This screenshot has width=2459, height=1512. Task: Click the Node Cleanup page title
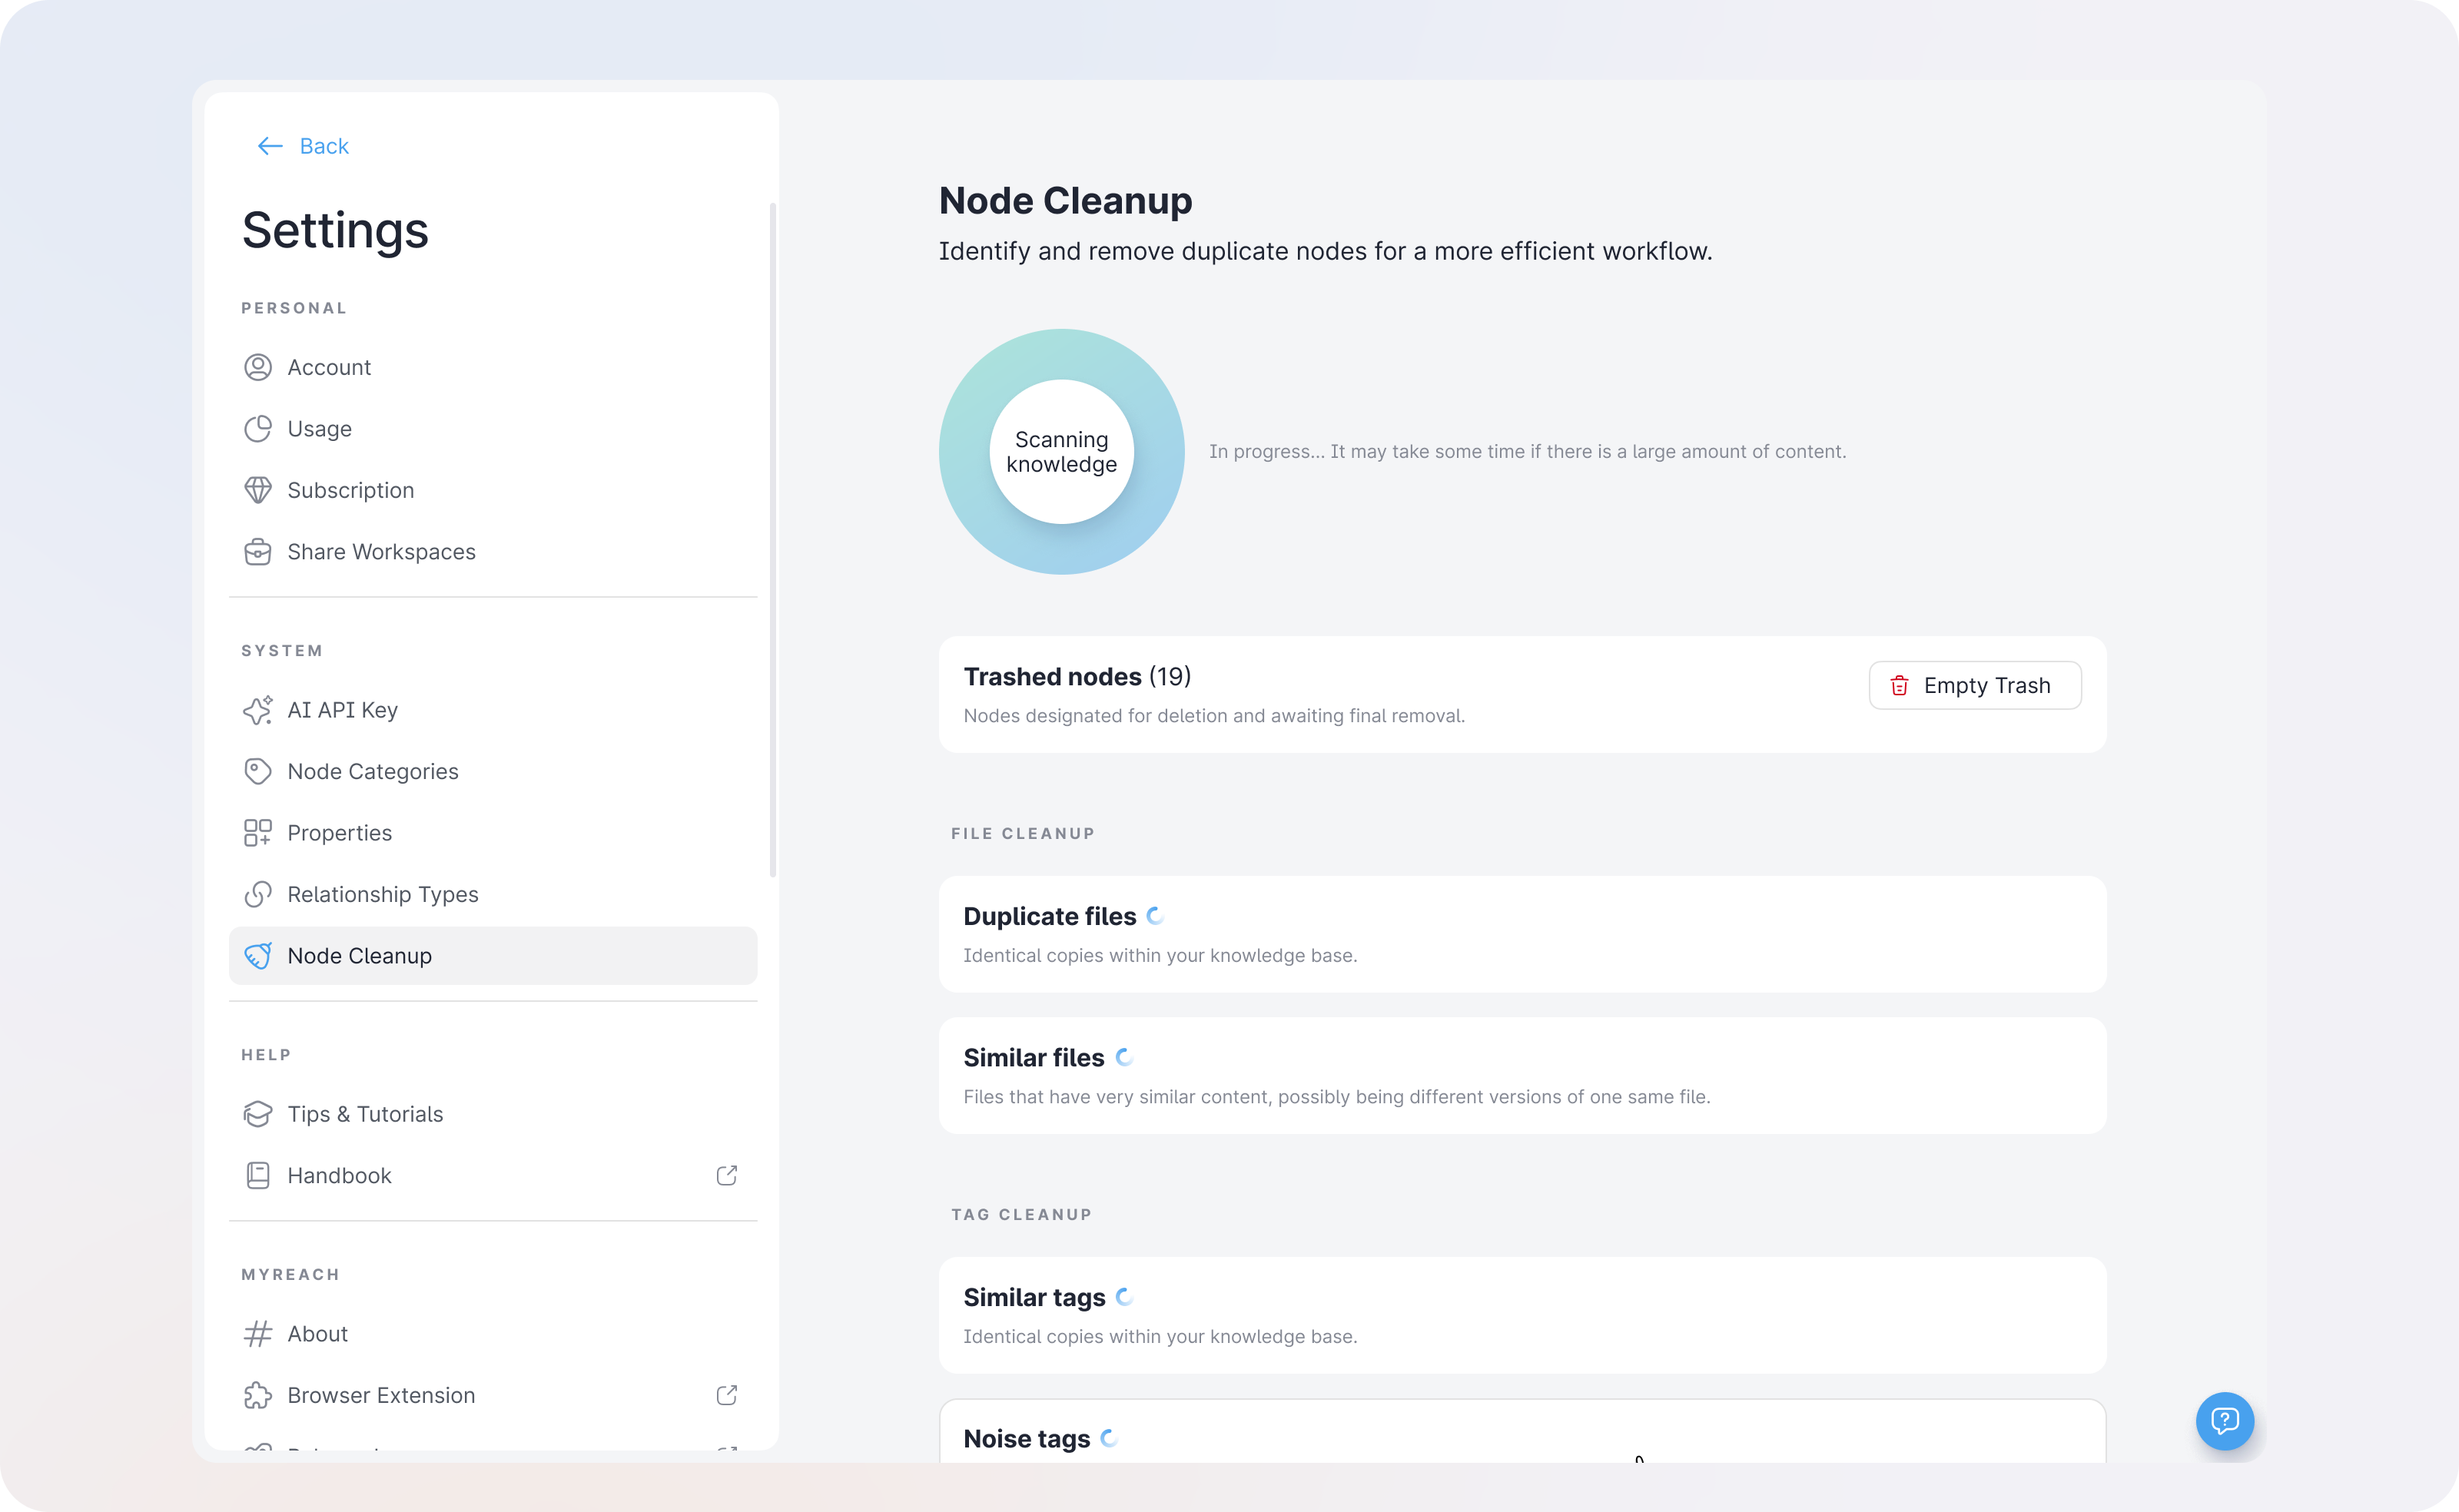tap(1065, 201)
